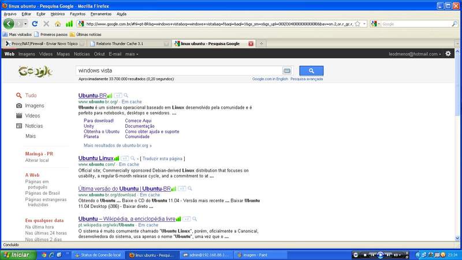
Task: Switch to 'Status de Conexão local' taskbar window
Action: click(x=98, y=255)
